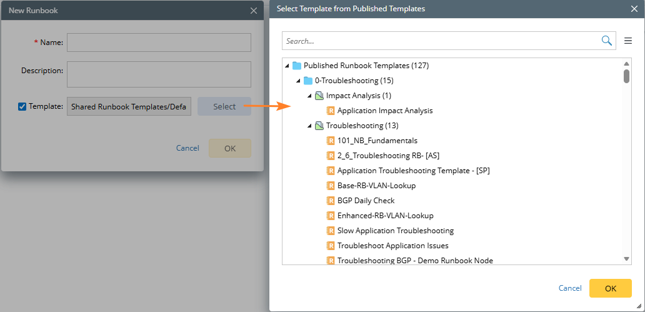This screenshot has height=312, width=645.
Task: Click the search magnifier icon
Action: (606, 41)
